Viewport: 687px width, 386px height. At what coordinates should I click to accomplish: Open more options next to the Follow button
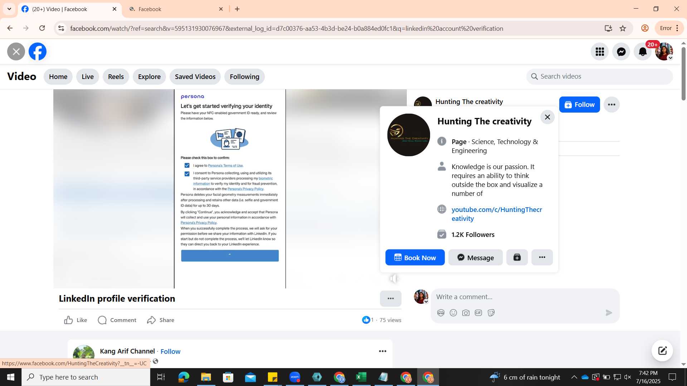tap(612, 105)
